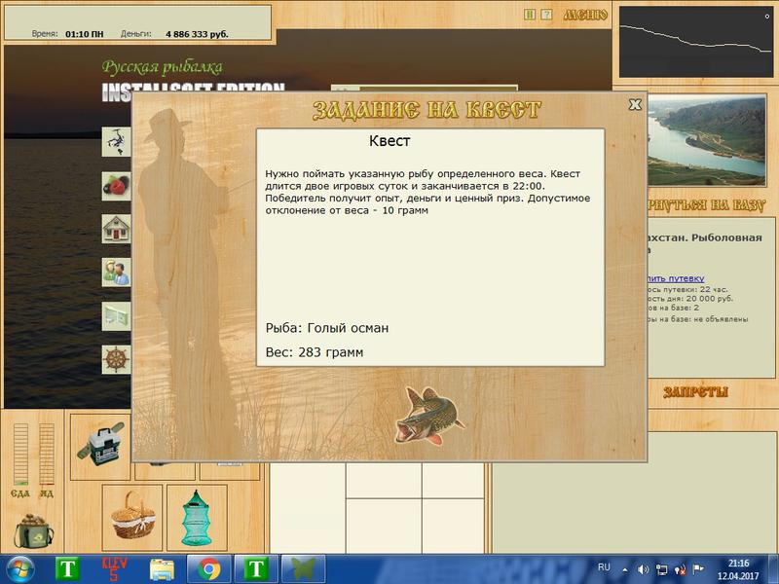
Task: Open the Меню game menu
Action: 585,15
